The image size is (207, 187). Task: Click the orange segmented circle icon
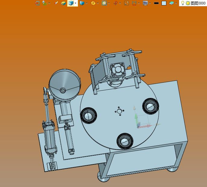coord(93,3)
